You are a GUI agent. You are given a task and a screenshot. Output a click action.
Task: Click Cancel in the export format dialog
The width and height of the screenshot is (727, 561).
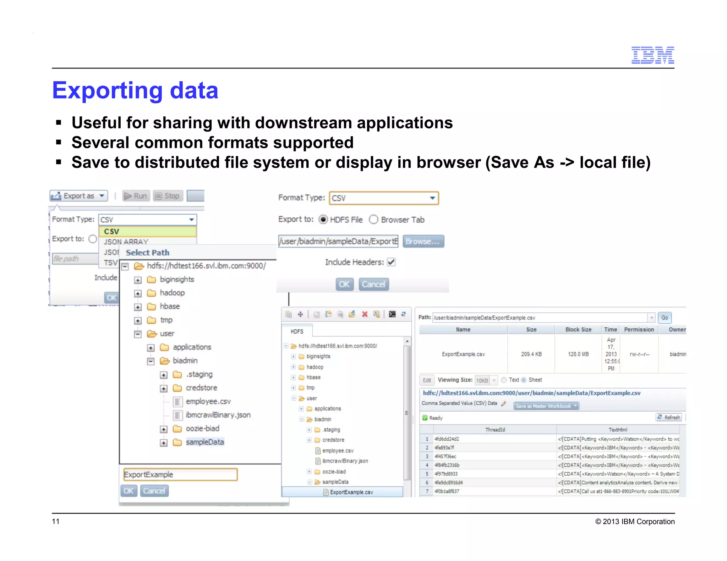(x=373, y=284)
